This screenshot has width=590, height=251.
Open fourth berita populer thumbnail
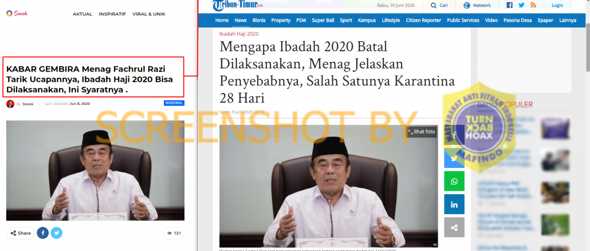pyautogui.click(x=555, y=225)
